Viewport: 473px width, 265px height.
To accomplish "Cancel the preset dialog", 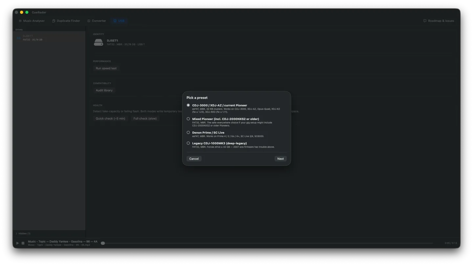I will tap(194, 159).
